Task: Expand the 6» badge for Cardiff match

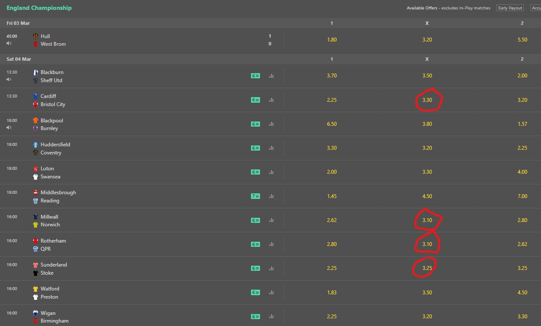Action: tap(255, 100)
